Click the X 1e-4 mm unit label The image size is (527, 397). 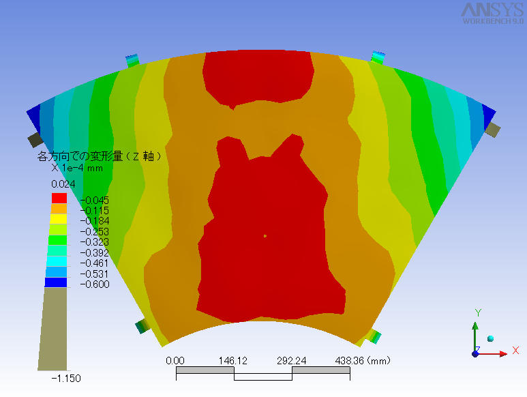point(77,168)
